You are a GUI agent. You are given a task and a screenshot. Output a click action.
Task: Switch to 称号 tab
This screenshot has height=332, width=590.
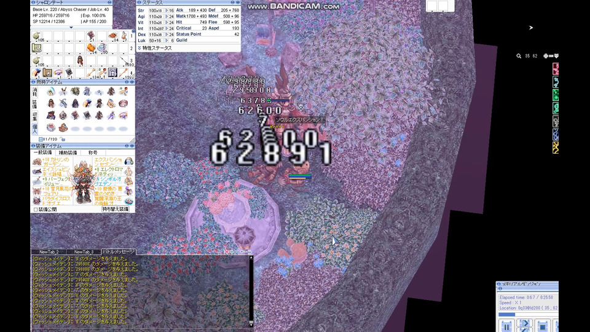pos(93,152)
